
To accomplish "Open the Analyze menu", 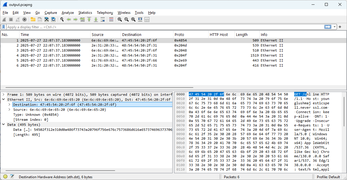I will [x=68, y=13].
